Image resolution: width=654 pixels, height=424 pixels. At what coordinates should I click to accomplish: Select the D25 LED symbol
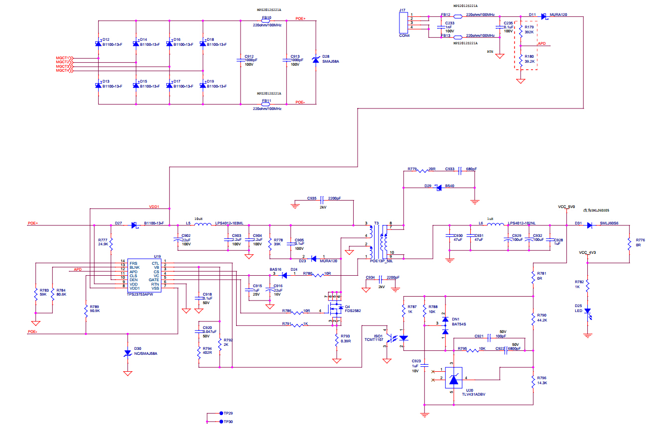[x=588, y=314]
